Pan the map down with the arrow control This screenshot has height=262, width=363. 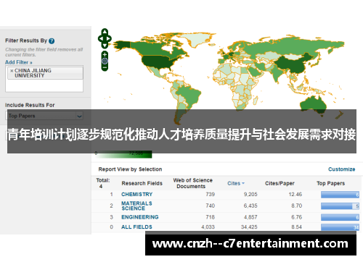pyautogui.click(x=105, y=46)
